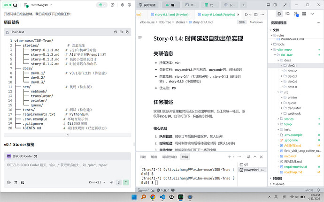Attach an image in chat input
Screen dimensions: 324x202
23,182
